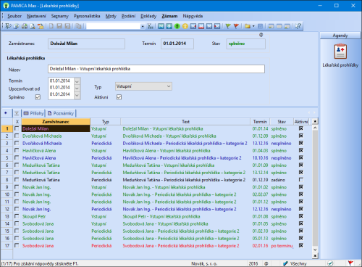Select row number 8 header
The height and width of the screenshot is (267, 362).
click(7, 180)
